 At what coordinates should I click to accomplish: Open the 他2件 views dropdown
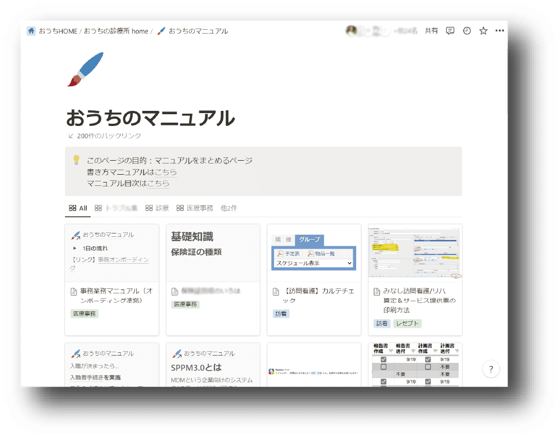(x=228, y=208)
